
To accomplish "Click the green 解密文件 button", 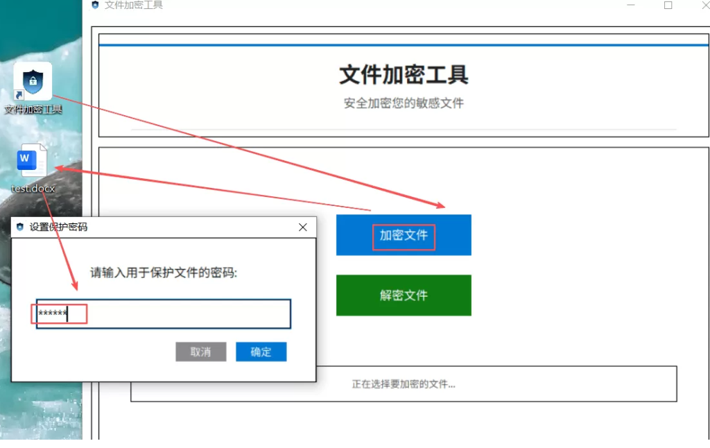I will tap(404, 295).
